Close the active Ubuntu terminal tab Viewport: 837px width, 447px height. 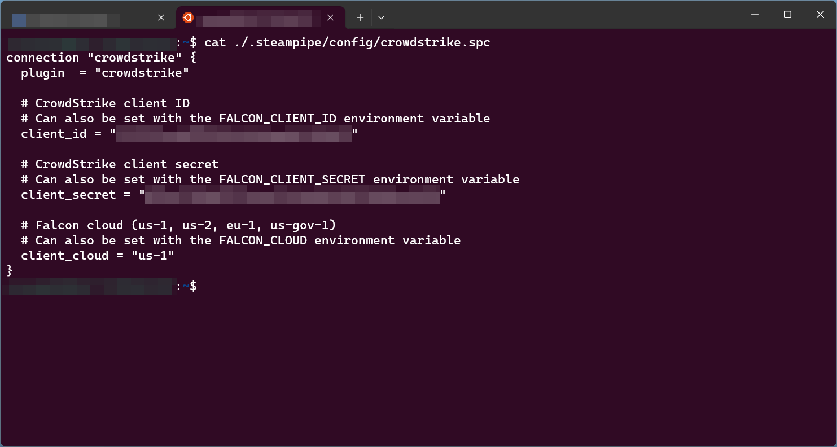click(330, 17)
